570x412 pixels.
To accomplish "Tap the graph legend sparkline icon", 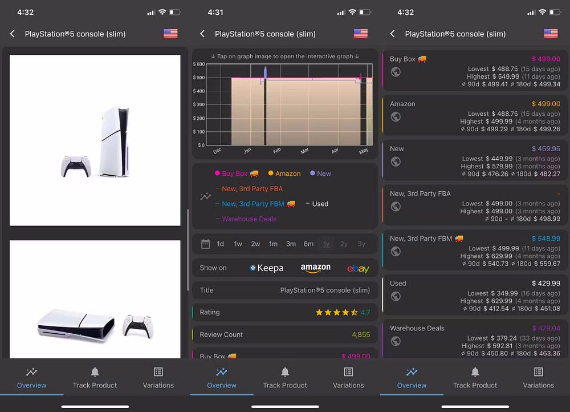I will coord(205,196).
